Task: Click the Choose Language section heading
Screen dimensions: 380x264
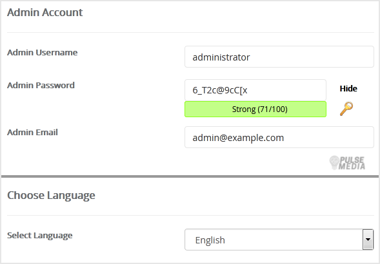Action: [51, 195]
